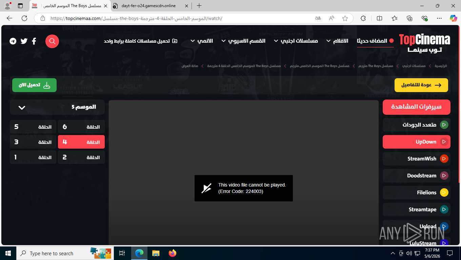The height and width of the screenshot is (260, 461).
Task: Open the Collections icon in toolbar
Action: tap(409, 18)
